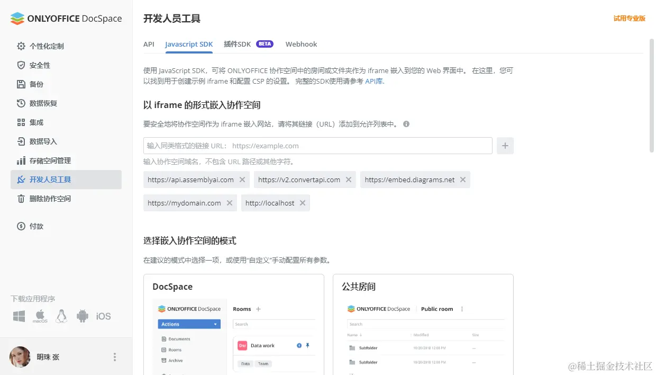Click the https://embed.diagrams.net chip text

[409, 180]
